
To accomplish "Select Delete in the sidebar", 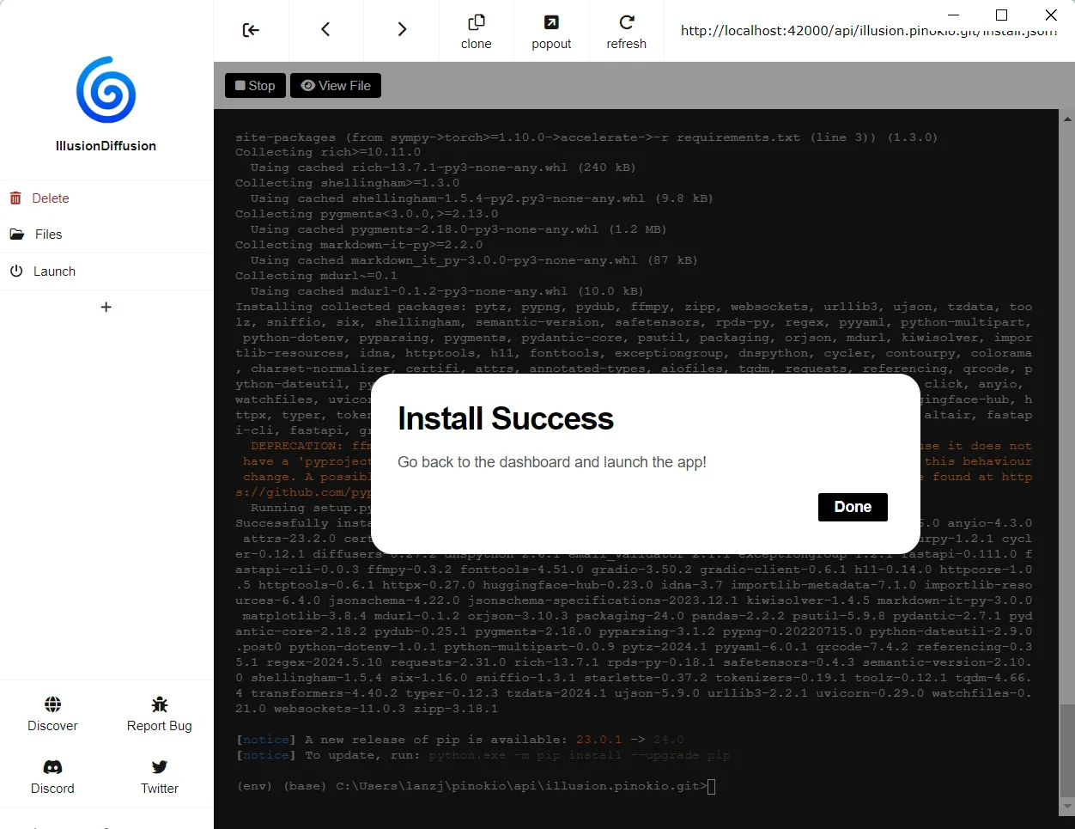I will click(x=50, y=198).
